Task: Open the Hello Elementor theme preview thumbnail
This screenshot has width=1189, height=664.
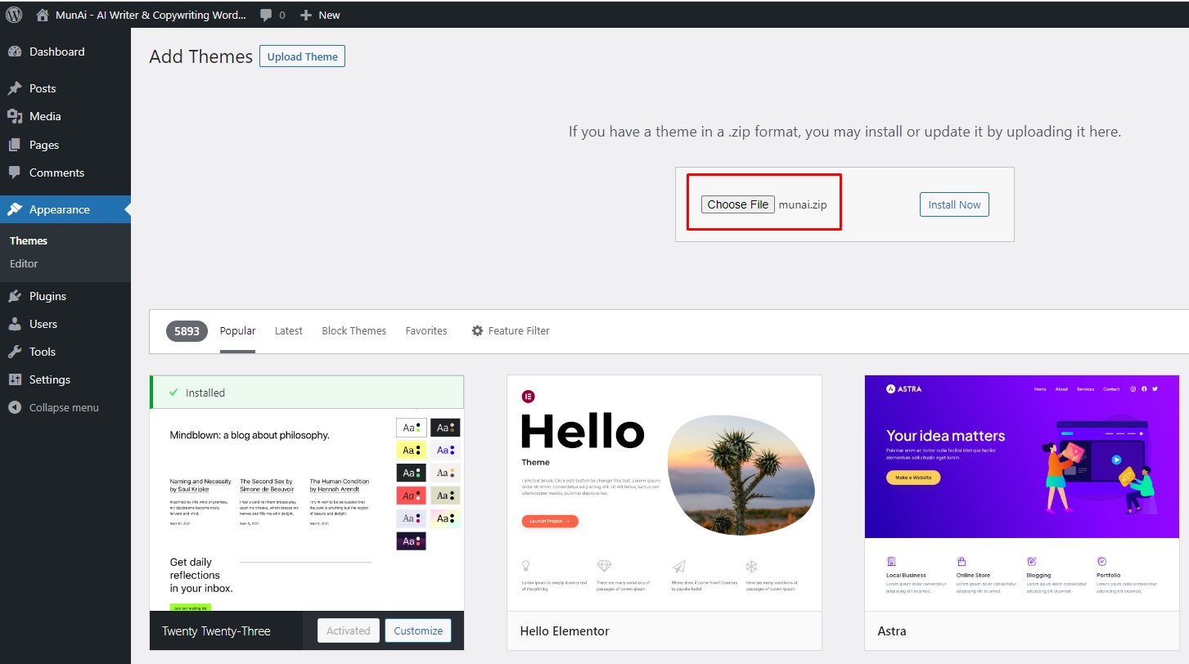Action: pyautogui.click(x=664, y=493)
